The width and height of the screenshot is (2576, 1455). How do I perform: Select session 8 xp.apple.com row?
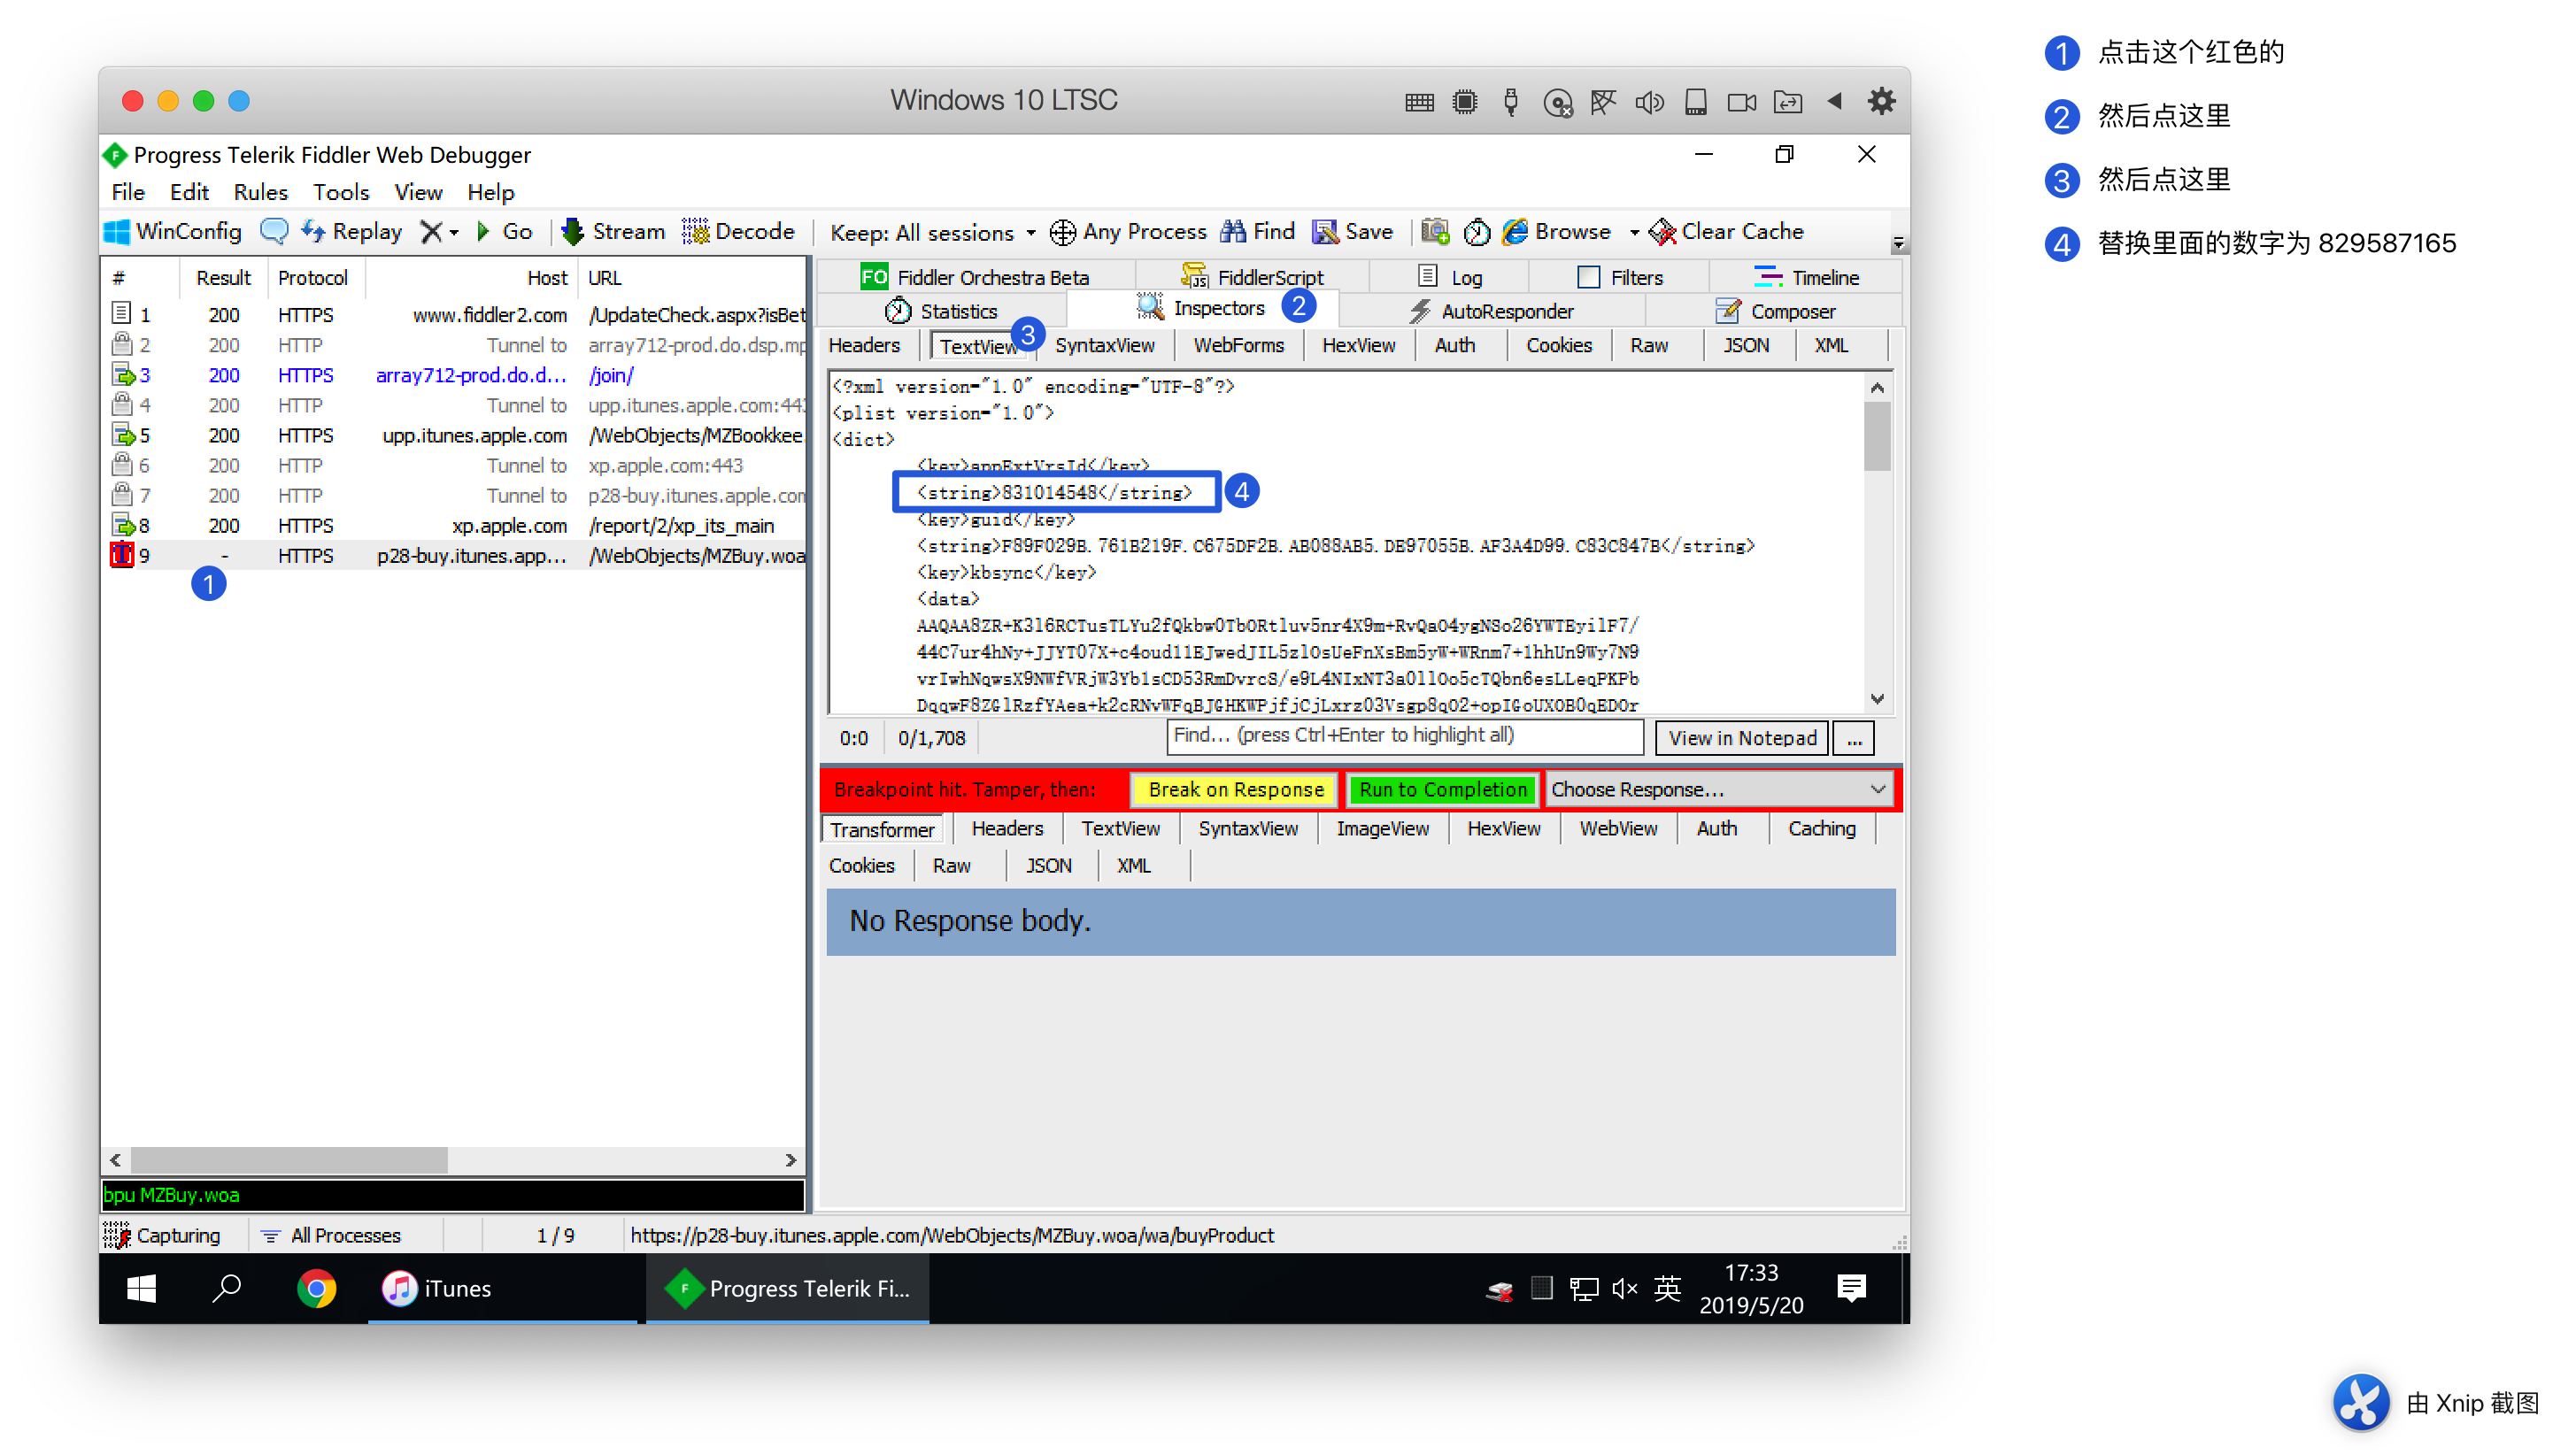pyautogui.click(x=454, y=525)
